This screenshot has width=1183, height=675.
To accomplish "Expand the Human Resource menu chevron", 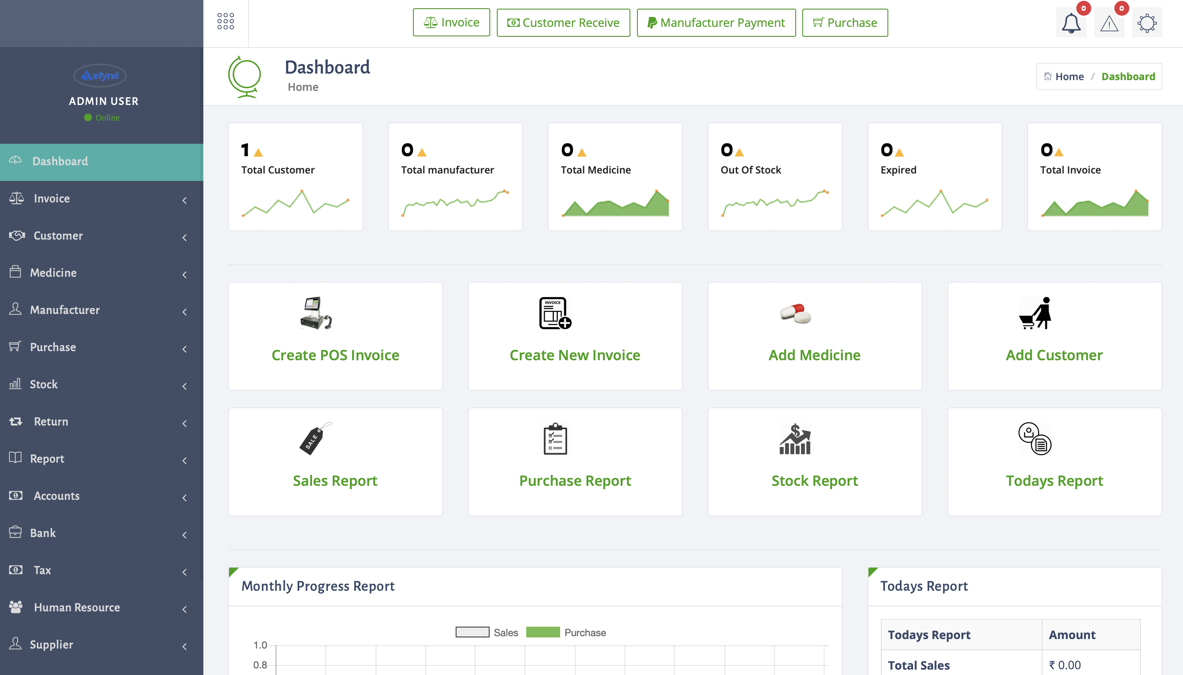I will click(184, 609).
